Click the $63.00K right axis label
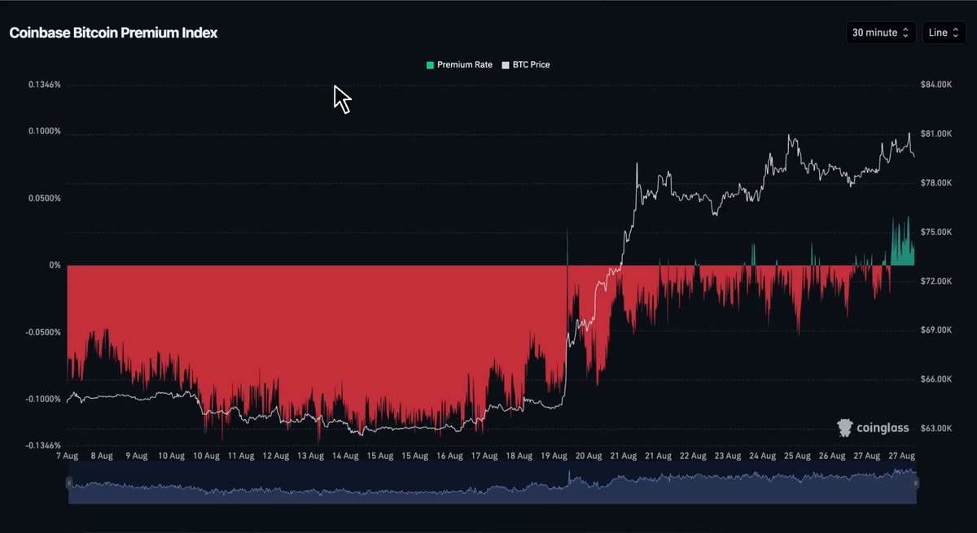 tap(937, 428)
